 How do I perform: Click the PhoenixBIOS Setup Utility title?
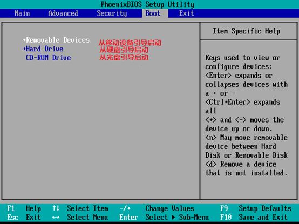tap(147, 4)
